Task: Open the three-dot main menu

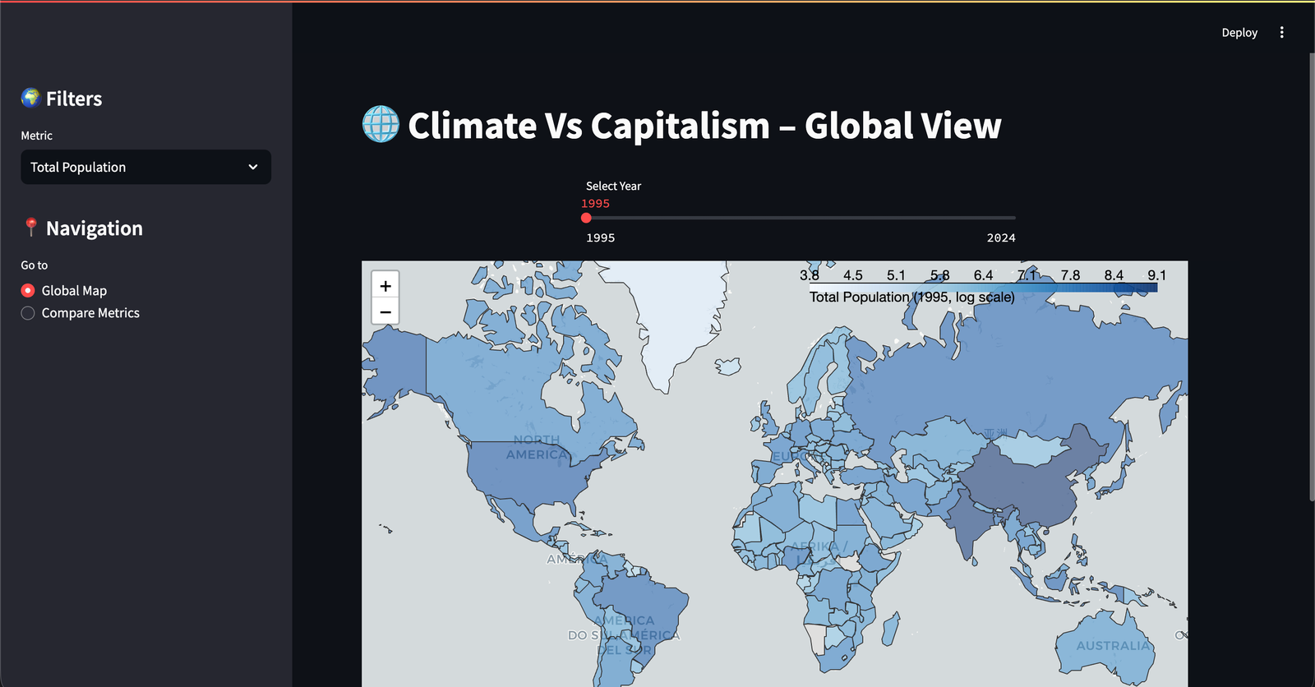Action: 1281,32
